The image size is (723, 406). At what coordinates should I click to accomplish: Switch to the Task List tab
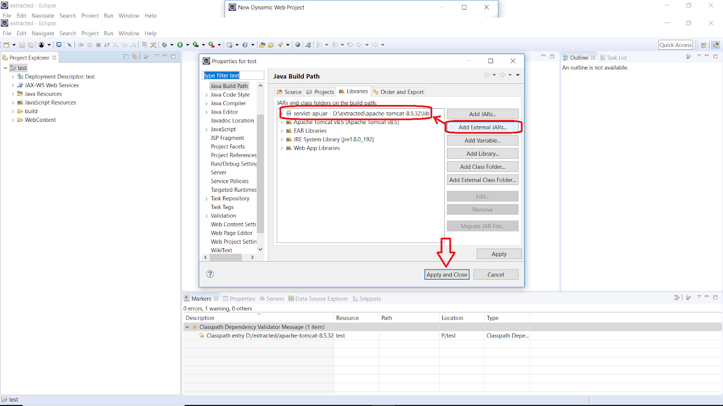(613, 58)
